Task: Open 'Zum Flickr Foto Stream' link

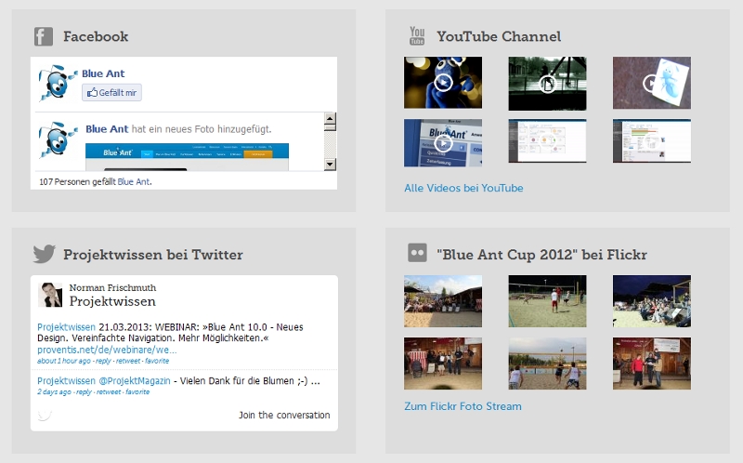Action: 463,406
